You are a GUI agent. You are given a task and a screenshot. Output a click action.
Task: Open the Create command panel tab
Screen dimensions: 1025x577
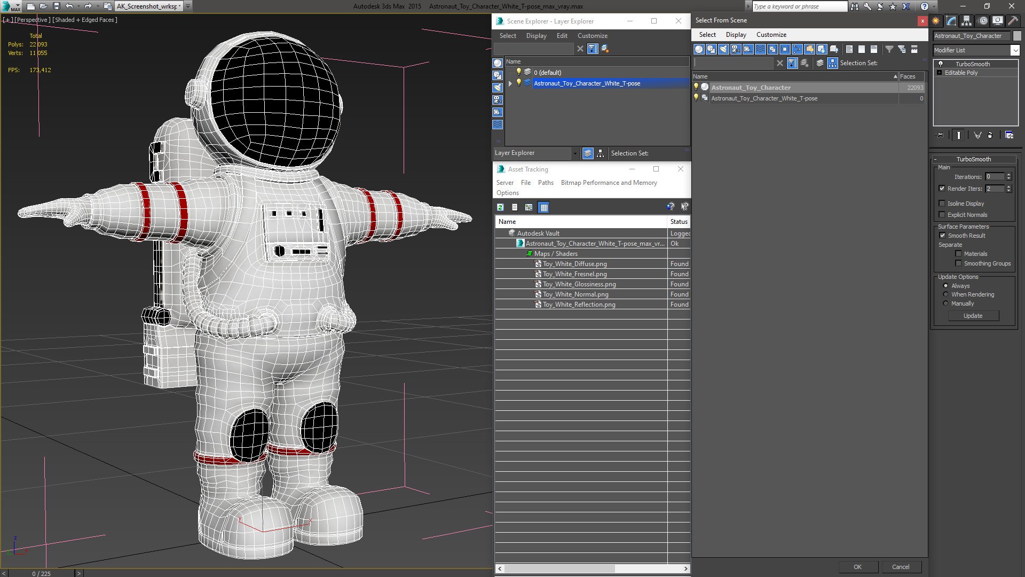(x=936, y=21)
